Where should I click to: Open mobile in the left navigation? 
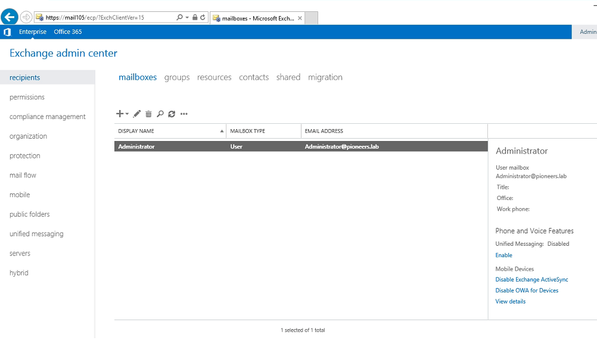click(x=20, y=195)
